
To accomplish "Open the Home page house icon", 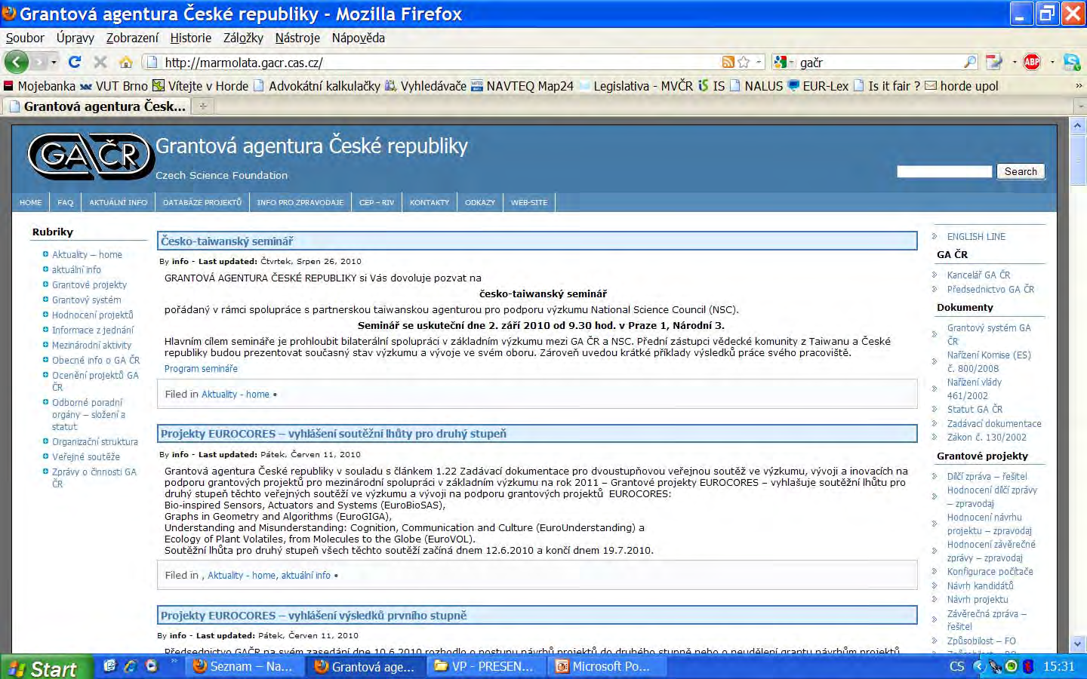I will [126, 62].
